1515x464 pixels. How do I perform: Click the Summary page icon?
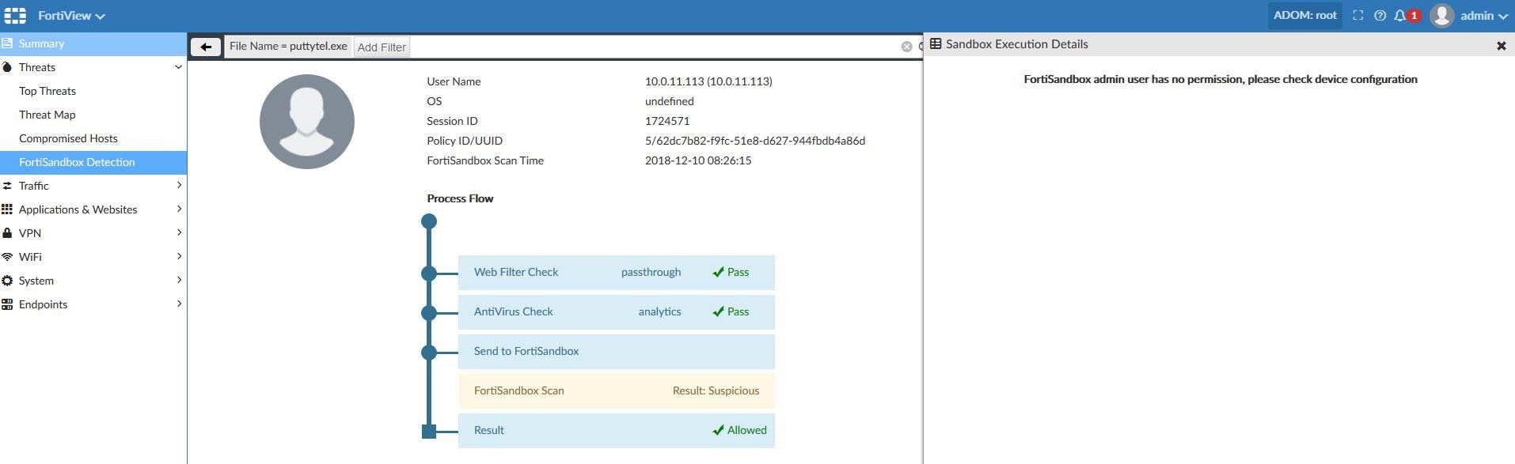[x=7, y=43]
